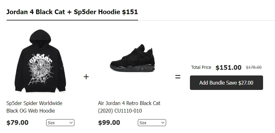
Task: Click the Air Jordan 4 sneaker image
Action: point(132,58)
